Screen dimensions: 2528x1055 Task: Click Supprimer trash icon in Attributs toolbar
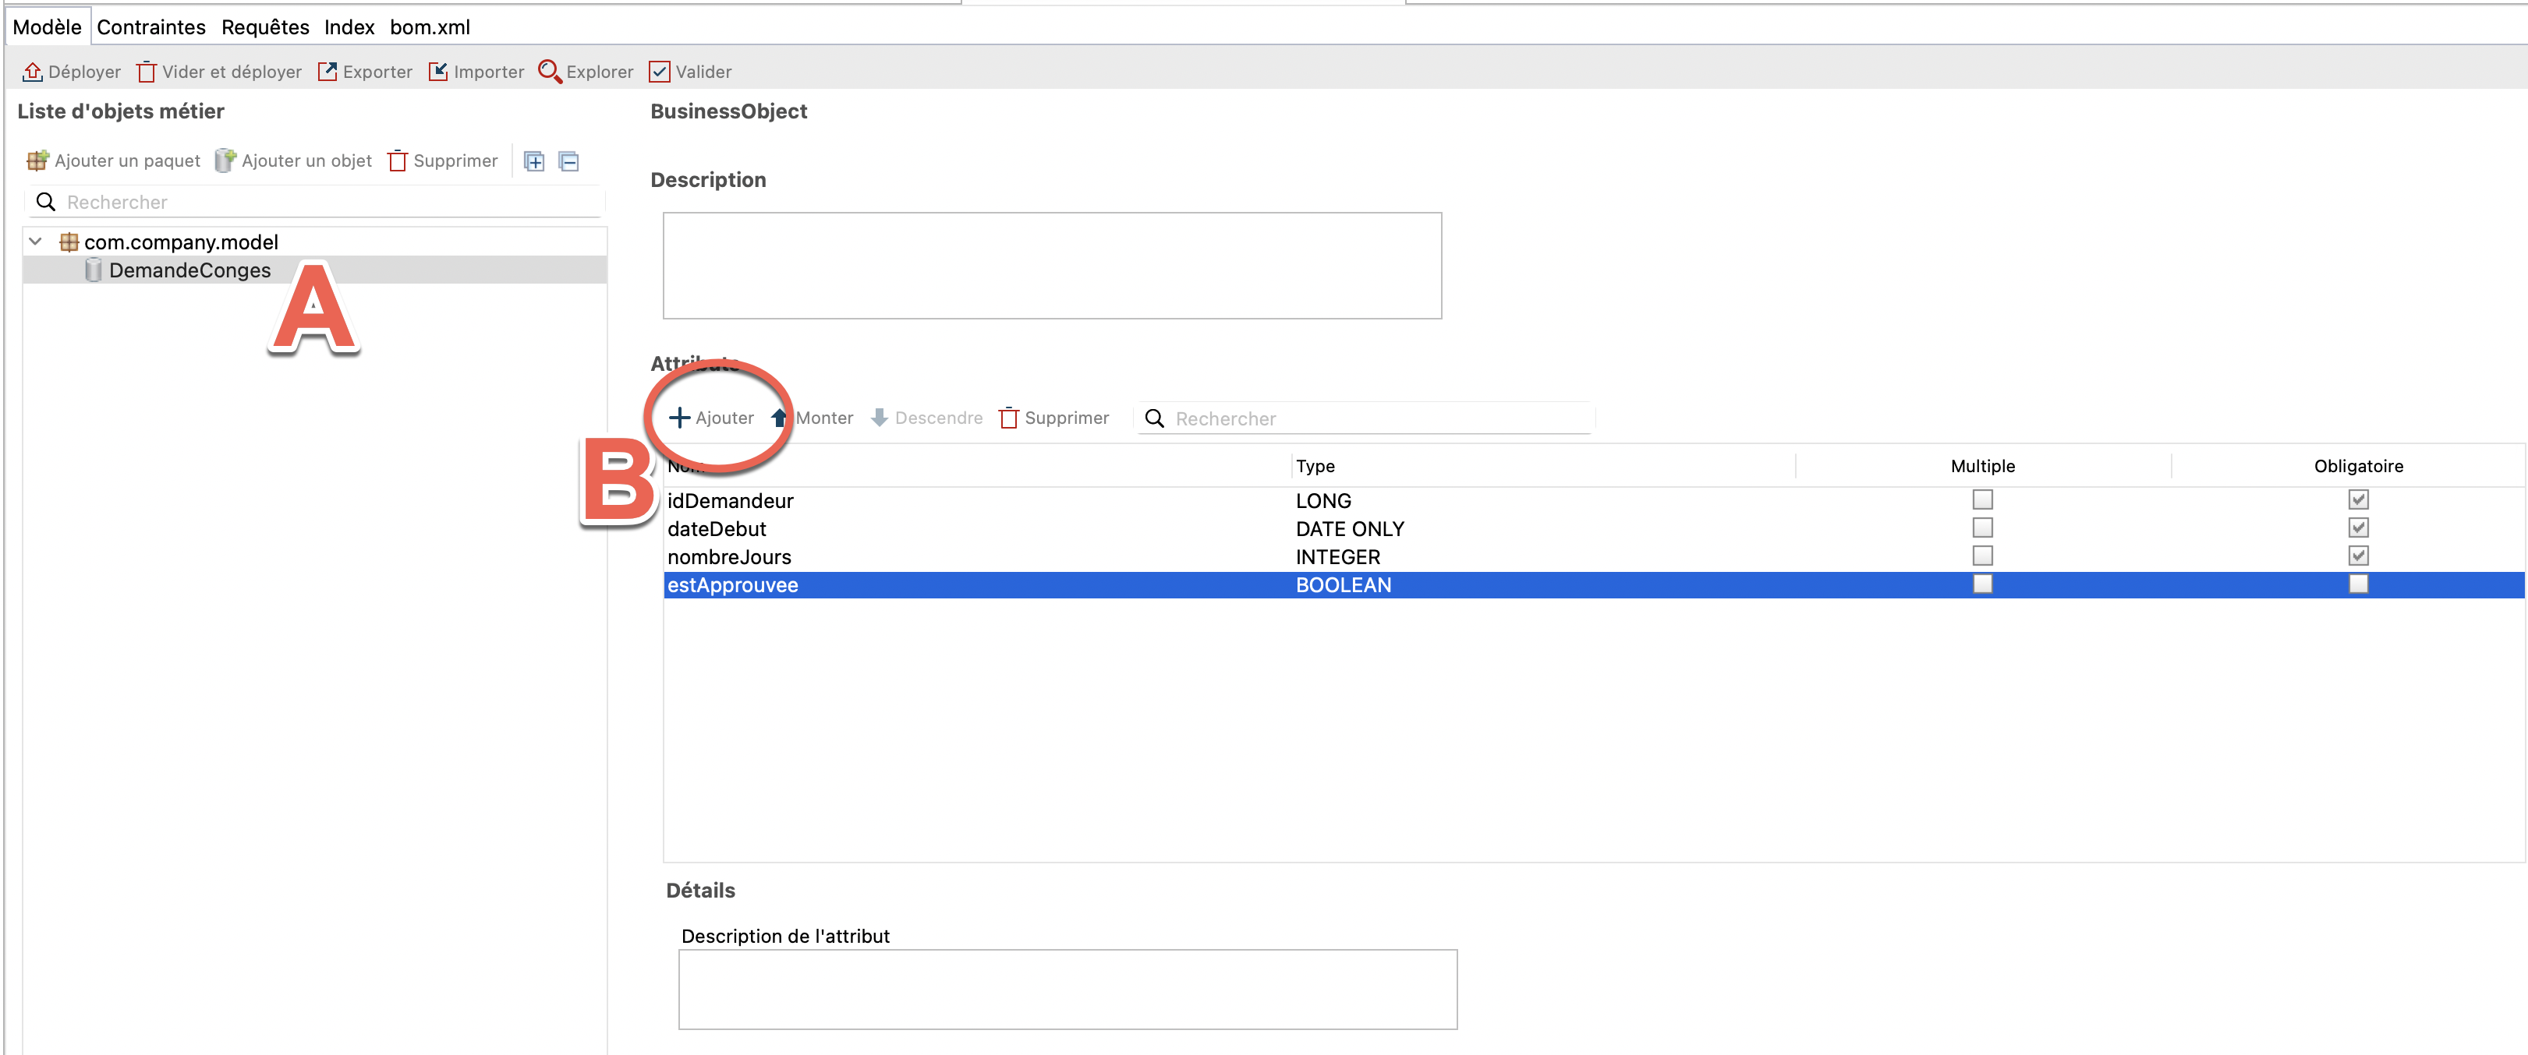click(x=1009, y=418)
